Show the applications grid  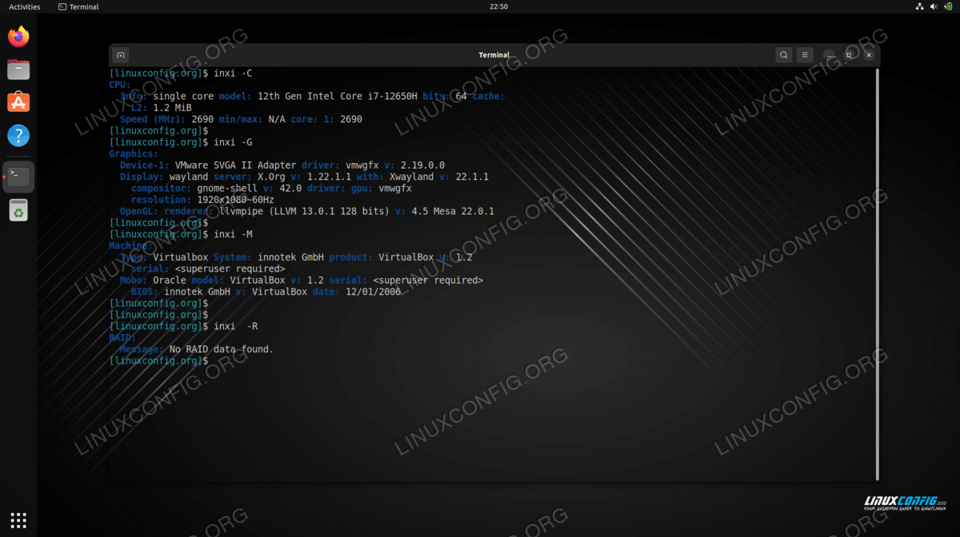tap(18, 519)
